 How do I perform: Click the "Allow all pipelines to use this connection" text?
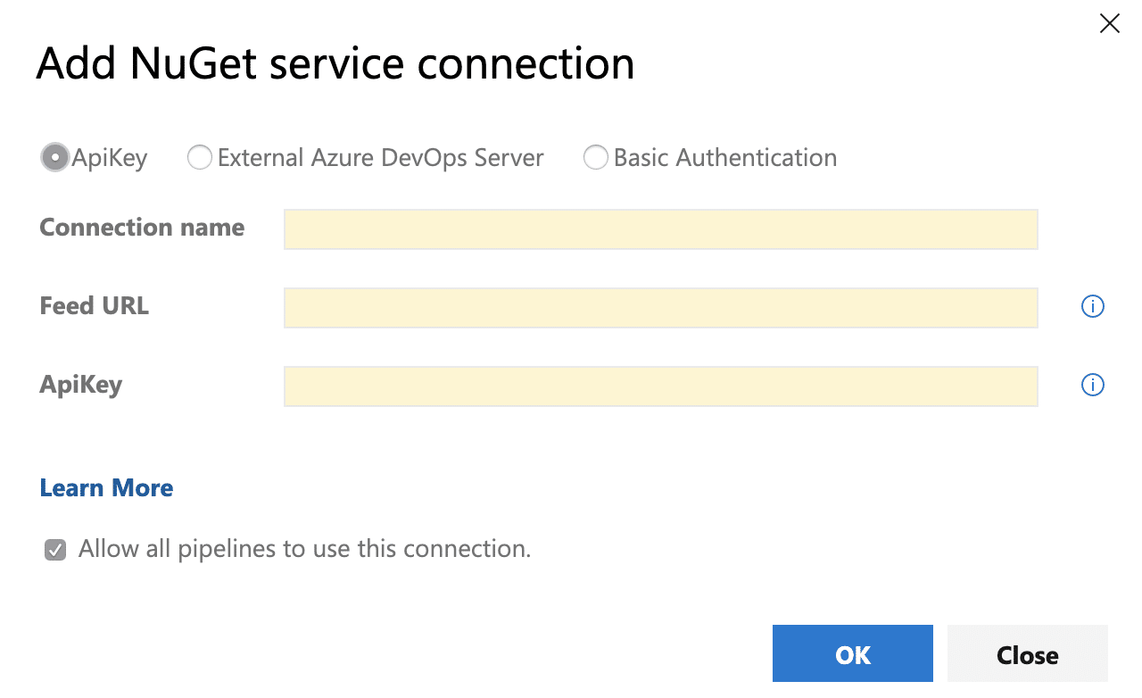pos(304,549)
